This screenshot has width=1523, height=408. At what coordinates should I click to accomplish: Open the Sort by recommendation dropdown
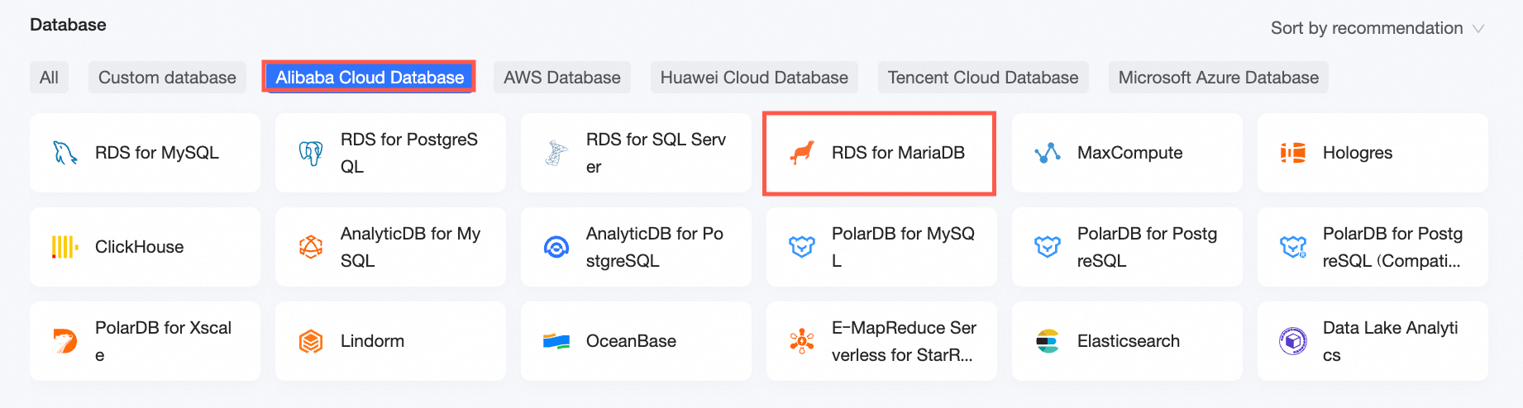point(1366,28)
